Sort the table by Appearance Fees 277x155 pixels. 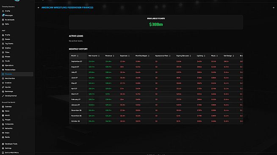point(163,56)
